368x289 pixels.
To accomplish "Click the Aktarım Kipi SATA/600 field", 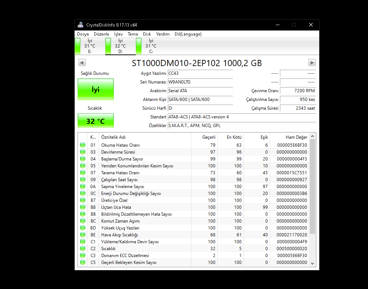I will pos(201,99).
